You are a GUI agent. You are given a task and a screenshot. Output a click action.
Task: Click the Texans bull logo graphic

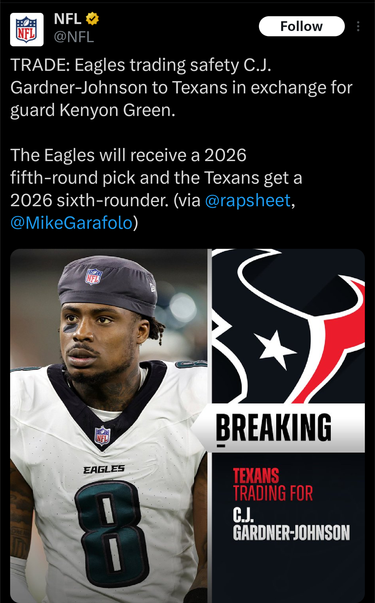click(x=288, y=326)
